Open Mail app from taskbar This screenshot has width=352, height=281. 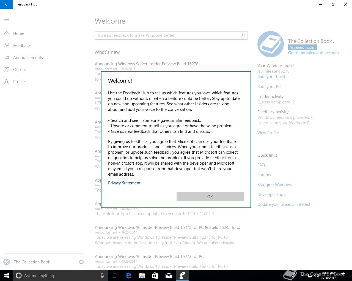tap(169, 276)
